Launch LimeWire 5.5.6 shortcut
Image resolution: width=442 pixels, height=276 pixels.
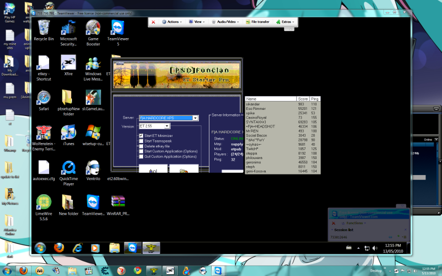(44, 208)
